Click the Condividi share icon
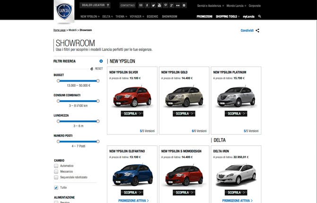317x203 pixels. coord(257,31)
